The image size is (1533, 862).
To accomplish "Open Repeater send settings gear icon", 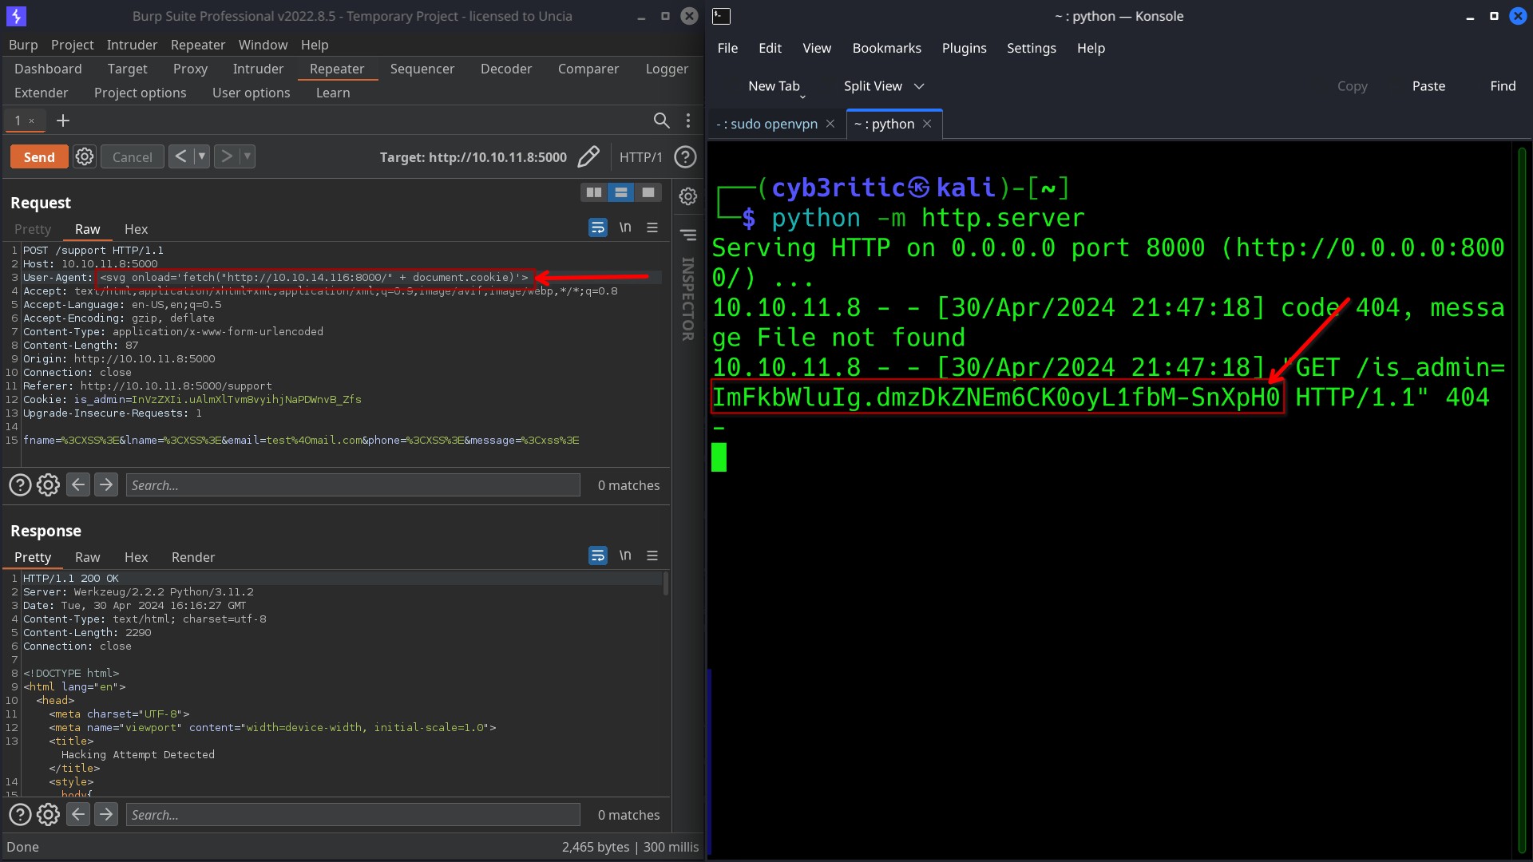I will [85, 156].
